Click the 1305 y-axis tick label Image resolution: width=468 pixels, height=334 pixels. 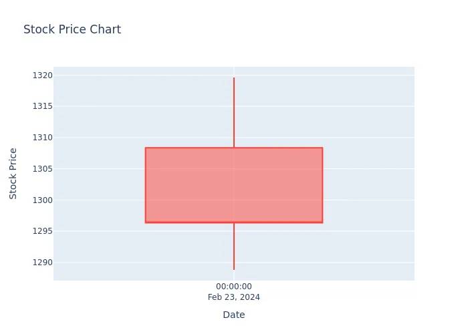(x=42, y=169)
